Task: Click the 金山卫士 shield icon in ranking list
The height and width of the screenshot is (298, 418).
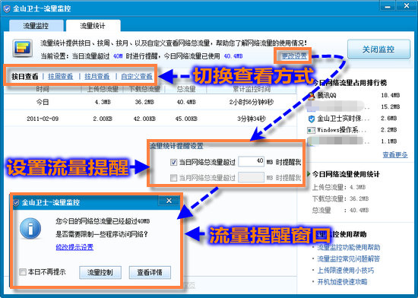Action: pyautogui.click(x=311, y=119)
